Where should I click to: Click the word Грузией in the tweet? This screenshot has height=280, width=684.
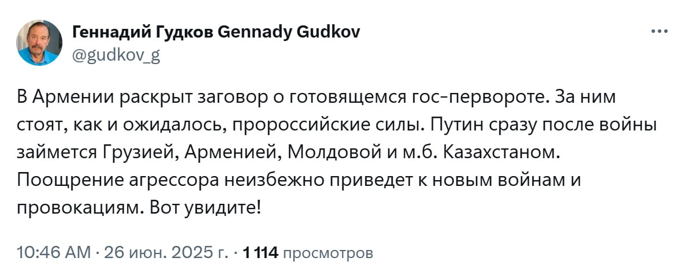142,152
